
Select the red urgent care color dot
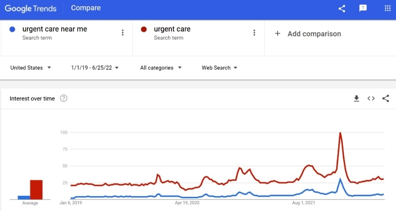tap(144, 29)
